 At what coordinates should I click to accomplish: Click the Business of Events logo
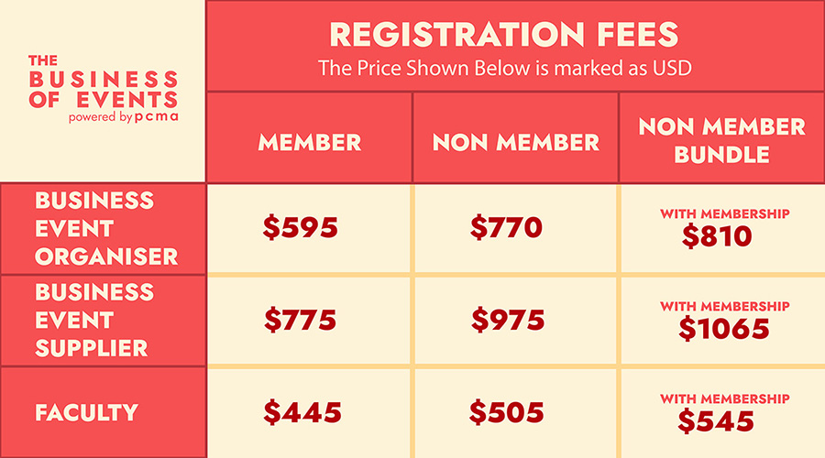[x=103, y=88]
